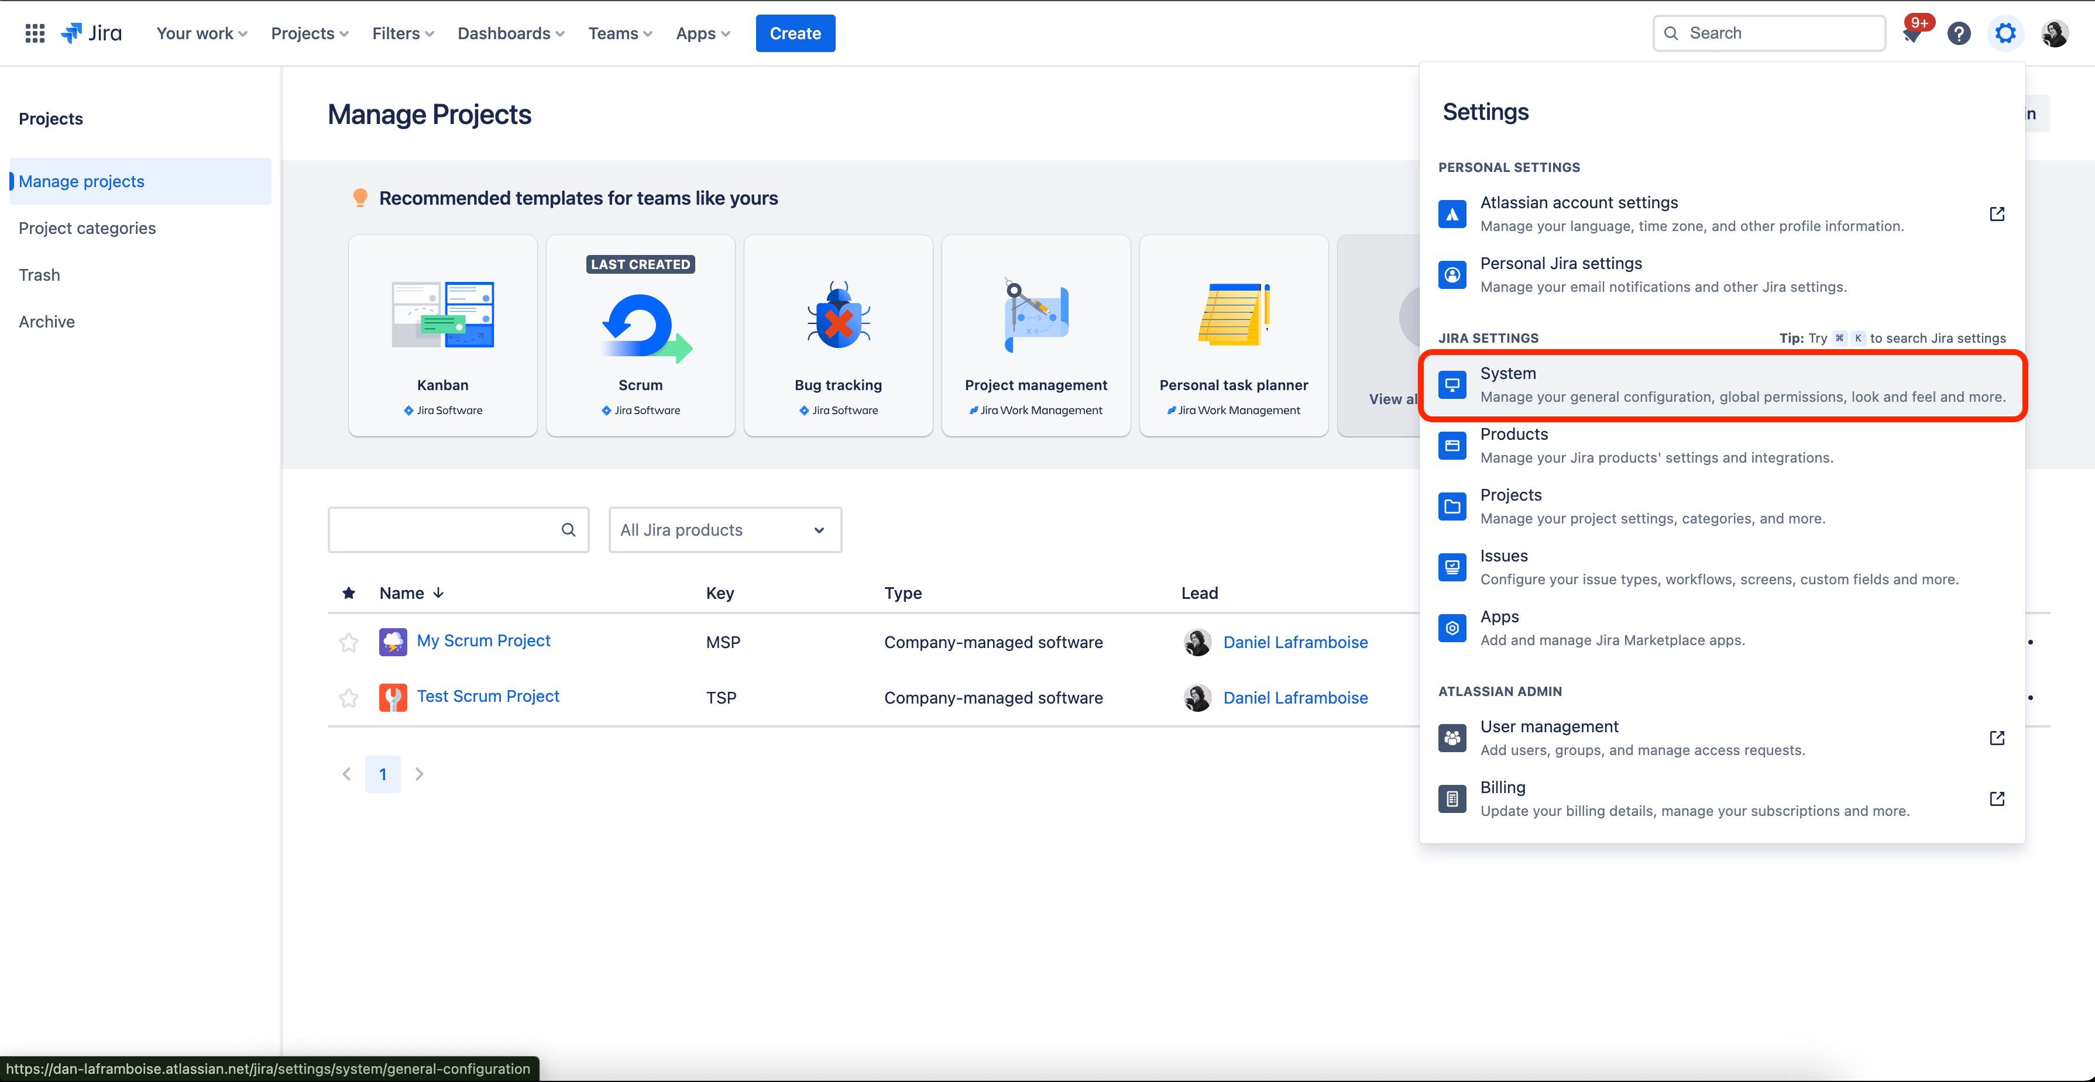Open the user profile avatar
The height and width of the screenshot is (1082, 2095).
(2055, 33)
